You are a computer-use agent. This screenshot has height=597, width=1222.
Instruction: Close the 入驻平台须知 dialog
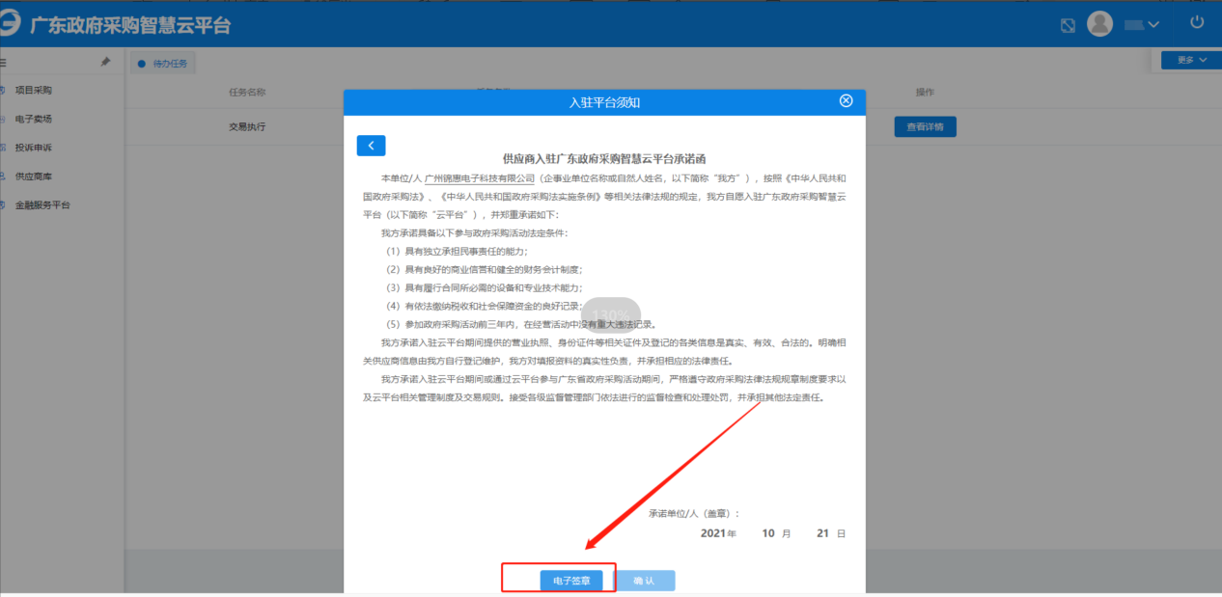[x=846, y=101]
